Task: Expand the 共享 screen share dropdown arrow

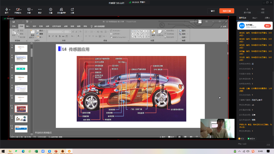Action: [33, 10]
